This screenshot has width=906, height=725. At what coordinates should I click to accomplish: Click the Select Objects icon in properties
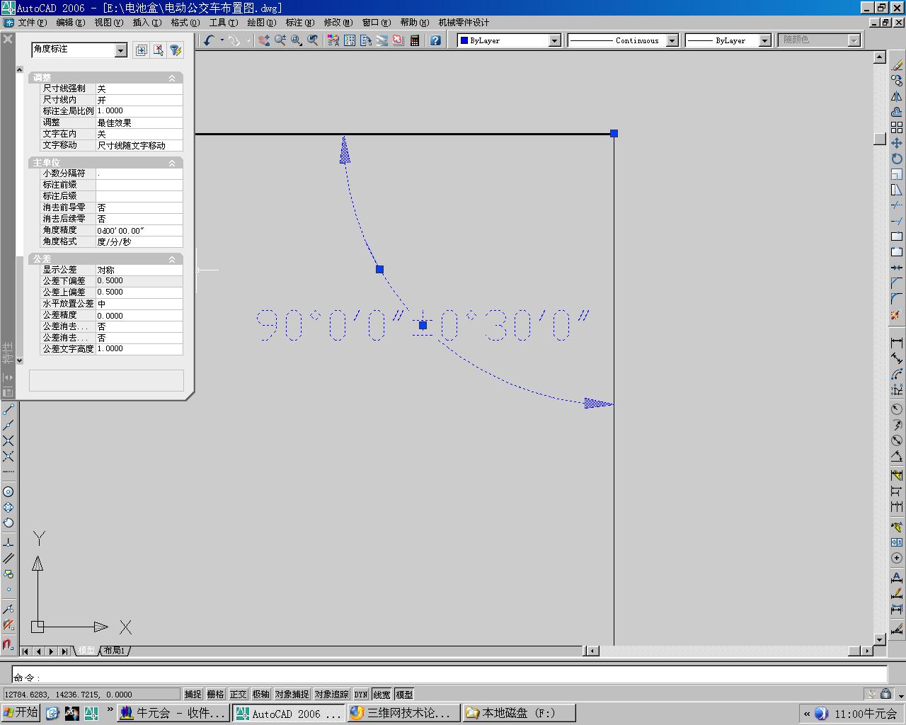pyautogui.click(x=159, y=50)
